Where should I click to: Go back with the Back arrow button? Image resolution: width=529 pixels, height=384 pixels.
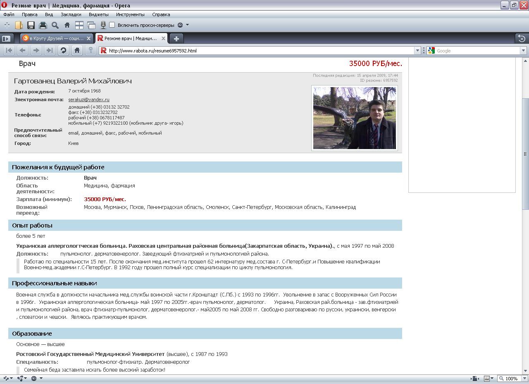click(23, 50)
